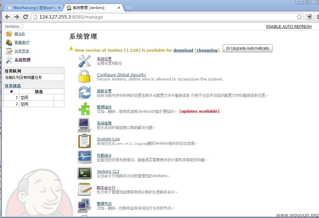Open the 任务历史 link
This screenshot has width=319, height=218.
click(x=22, y=51)
